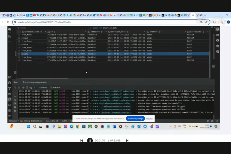
Task: Click the table horizontal scrollbar
Action: 44,79
